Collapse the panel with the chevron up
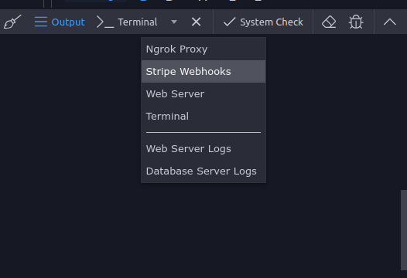Viewport: 407px width, 278px height. point(390,22)
